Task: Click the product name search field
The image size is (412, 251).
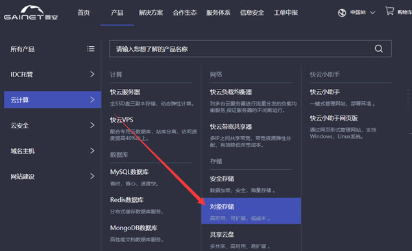Action: [250, 49]
